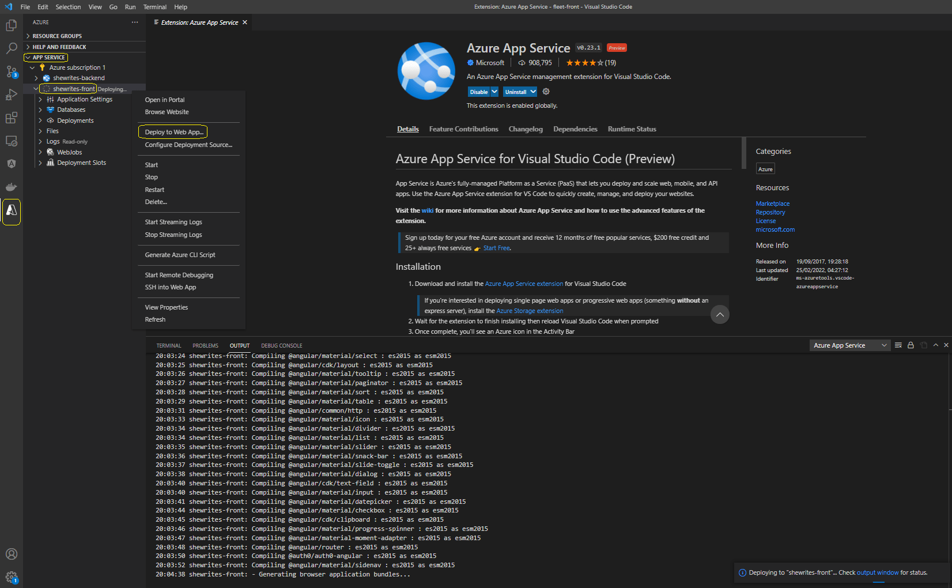The width and height of the screenshot is (952, 588).
Task: Expand the shewrites-backend web app
Action: click(36, 78)
